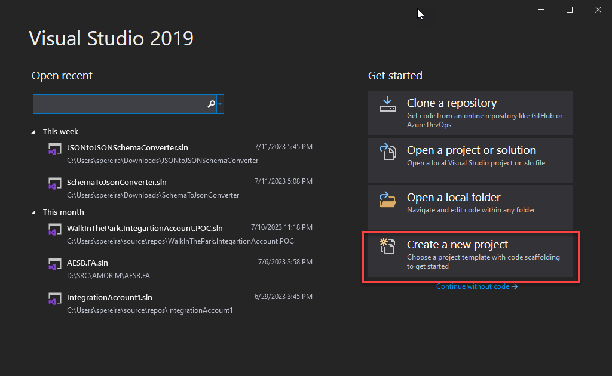Click the Open a project or solution icon
The image size is (612, 376).
pos(387,152)
